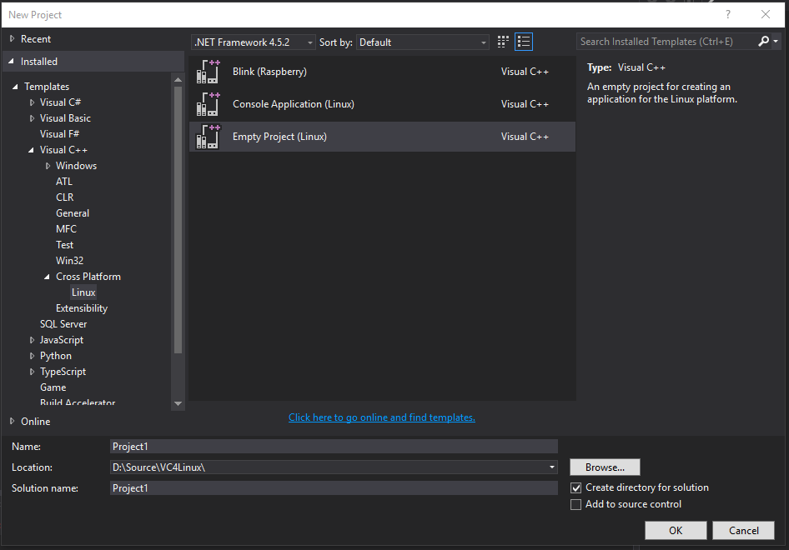Switch to the Recent section
This screenshot has height=550, width=789.
click(35, 38)
